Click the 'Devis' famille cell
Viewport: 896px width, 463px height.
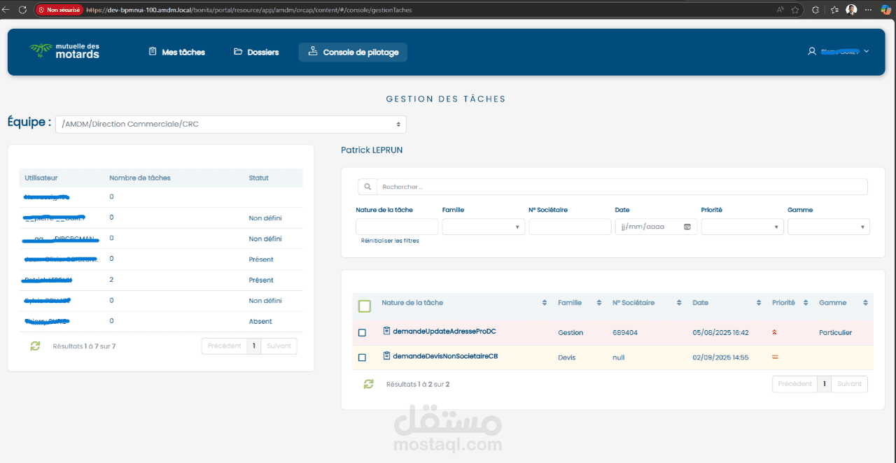click(x=566, y=357)
